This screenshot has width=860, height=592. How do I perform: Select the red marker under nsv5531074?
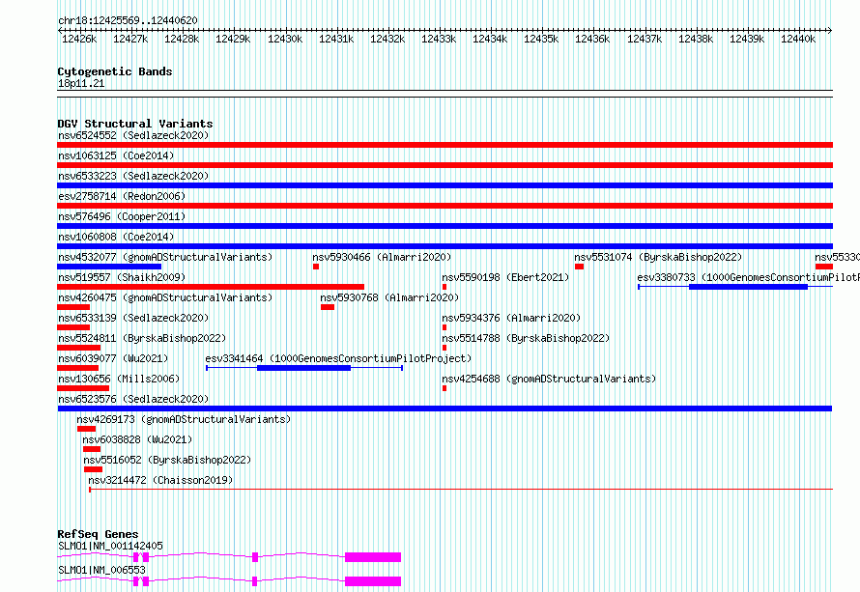pos(579,267)
